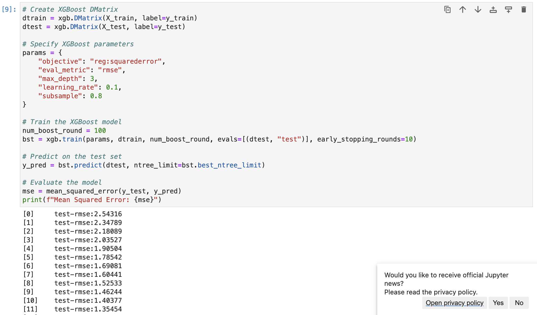537x315 pixels.
Task: Delete this cell with the trash icon
Action: pos(524,10)
